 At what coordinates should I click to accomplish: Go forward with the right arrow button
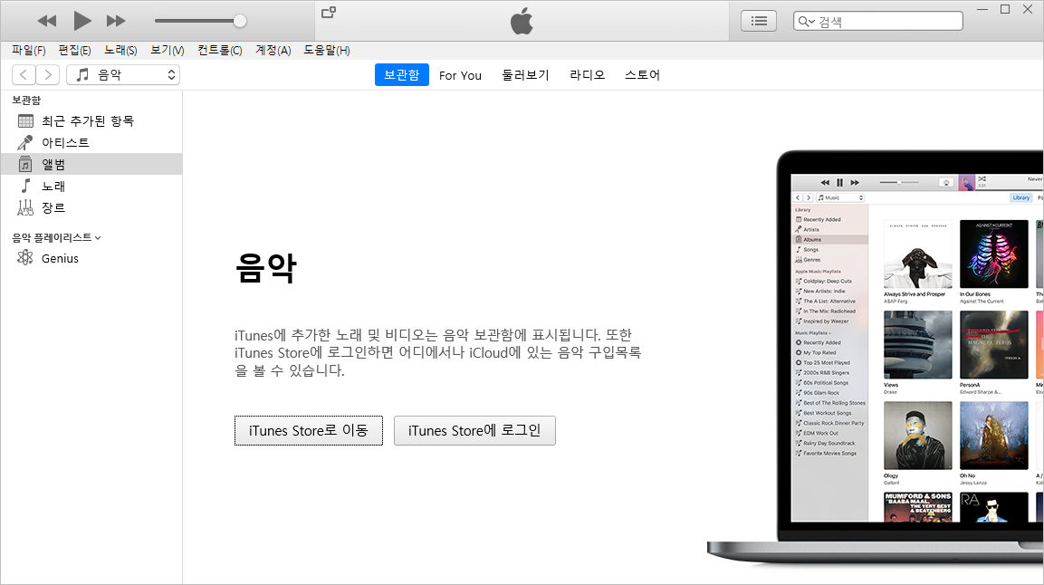click(48, 74)
